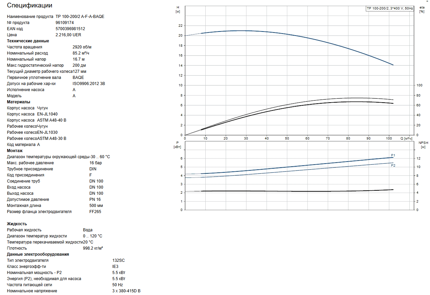Click pump housing material "ASTM A48-40 B"
Image resolution: width=430 pixels, height=295 pixels.
52,120
